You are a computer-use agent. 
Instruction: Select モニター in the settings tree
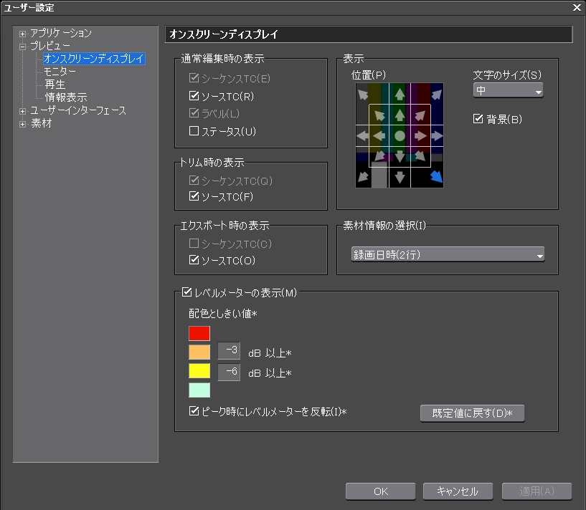click(x=60, y=72)
